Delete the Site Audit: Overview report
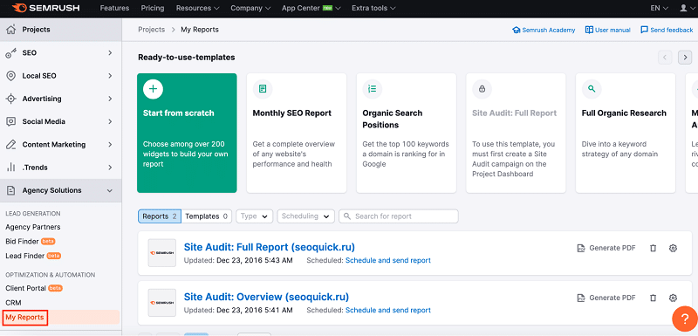698x336 pixels. (653, 298)
